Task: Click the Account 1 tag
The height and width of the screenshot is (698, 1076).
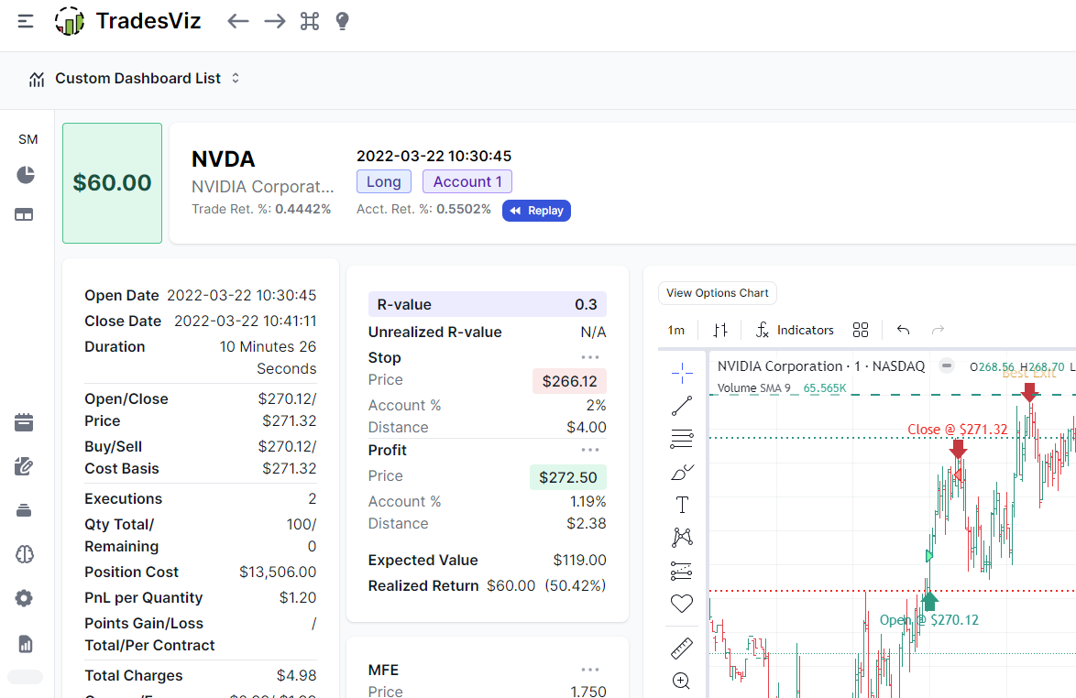Action: click(x=467, y=181)
